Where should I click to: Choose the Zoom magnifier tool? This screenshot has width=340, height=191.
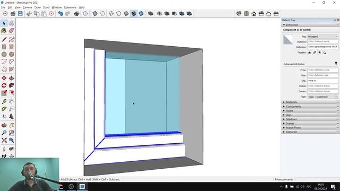tap(4, 133)
